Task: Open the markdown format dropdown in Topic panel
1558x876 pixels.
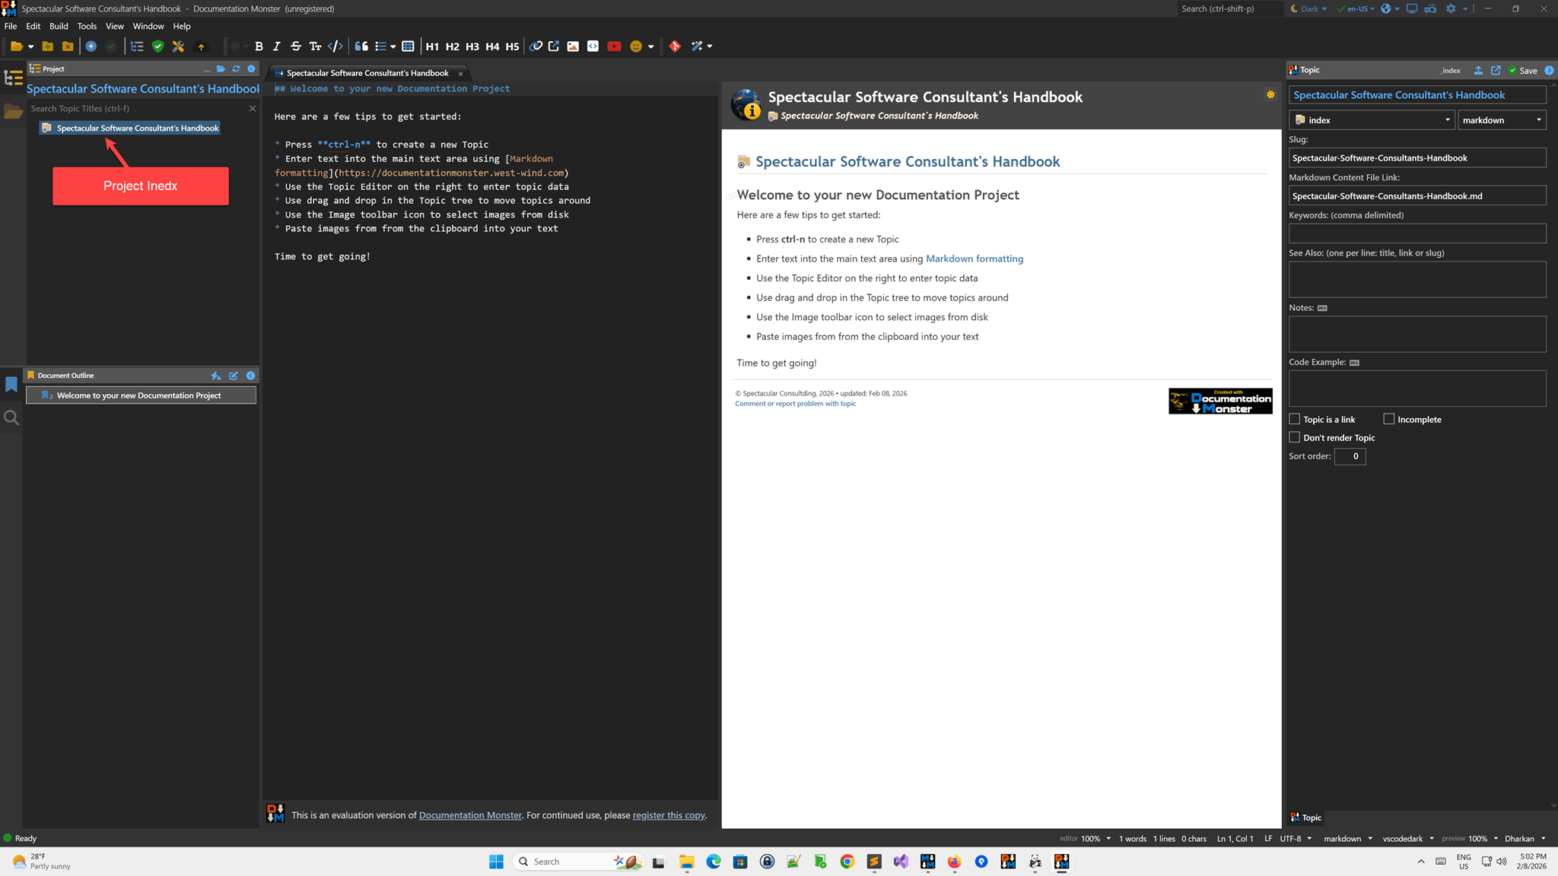Action: [1501, 120]
